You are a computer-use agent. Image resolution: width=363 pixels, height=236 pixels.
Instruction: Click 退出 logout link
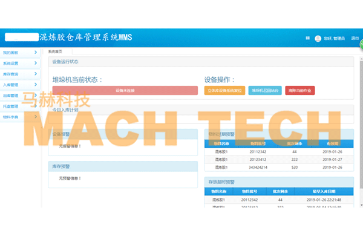click(x=355, y=38)
